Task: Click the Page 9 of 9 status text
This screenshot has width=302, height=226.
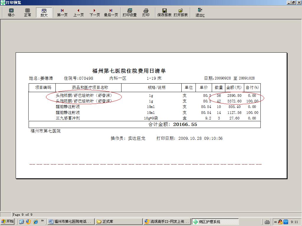Action: [x=22, y=215]
